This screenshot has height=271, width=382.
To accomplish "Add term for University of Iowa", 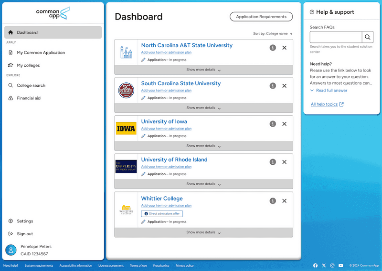I will [x=166, y=129].
